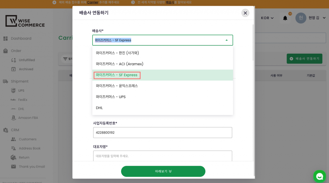Select the DHL carrier option

[x=99, y=108]
